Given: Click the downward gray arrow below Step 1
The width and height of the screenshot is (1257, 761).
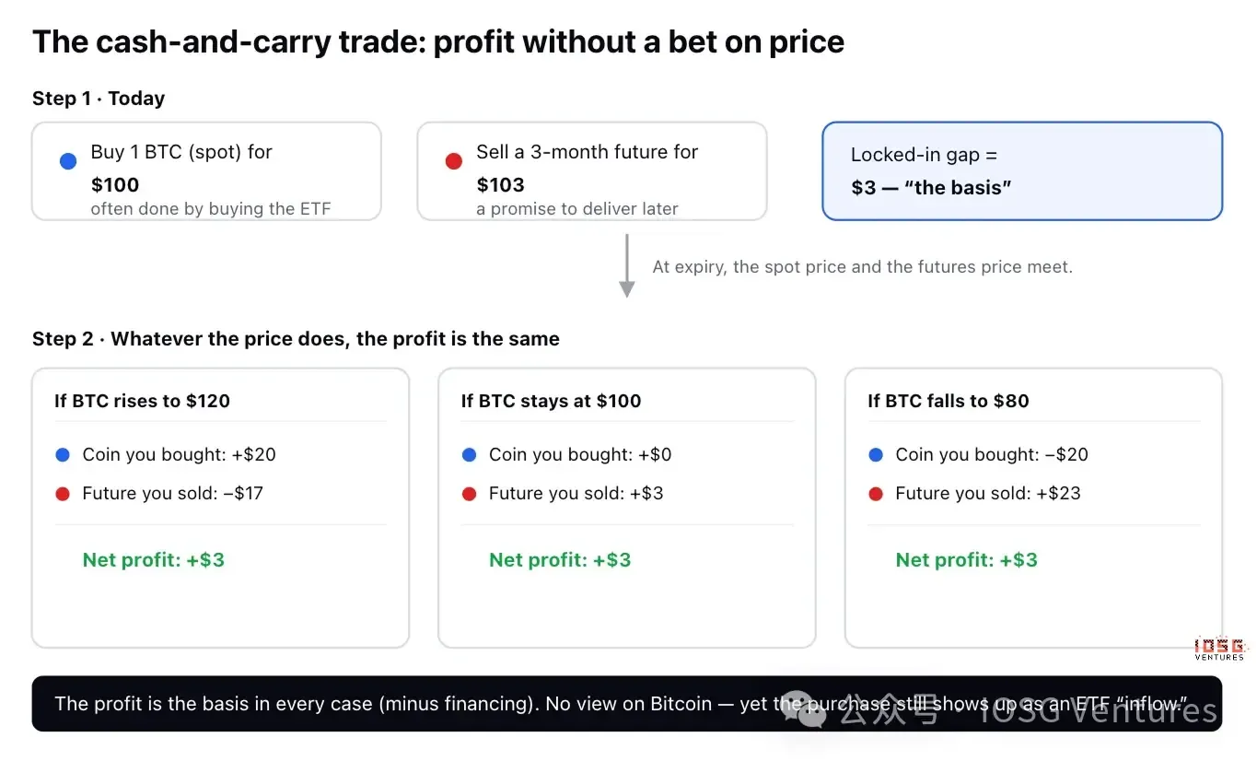Looking at the screenshot, I should [627, 266].
